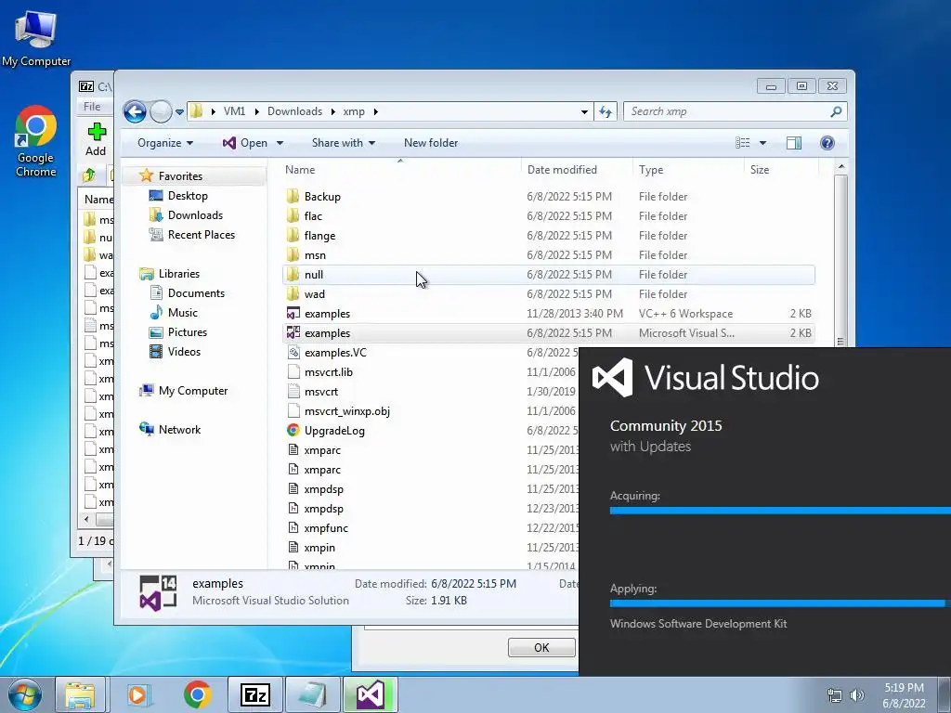This screenshot has width=951, height=713.
Task: Click the Change your view icon
Action: point(742,143)
